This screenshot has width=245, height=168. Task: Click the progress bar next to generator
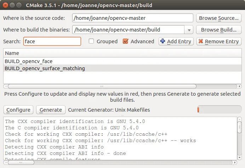218,110
